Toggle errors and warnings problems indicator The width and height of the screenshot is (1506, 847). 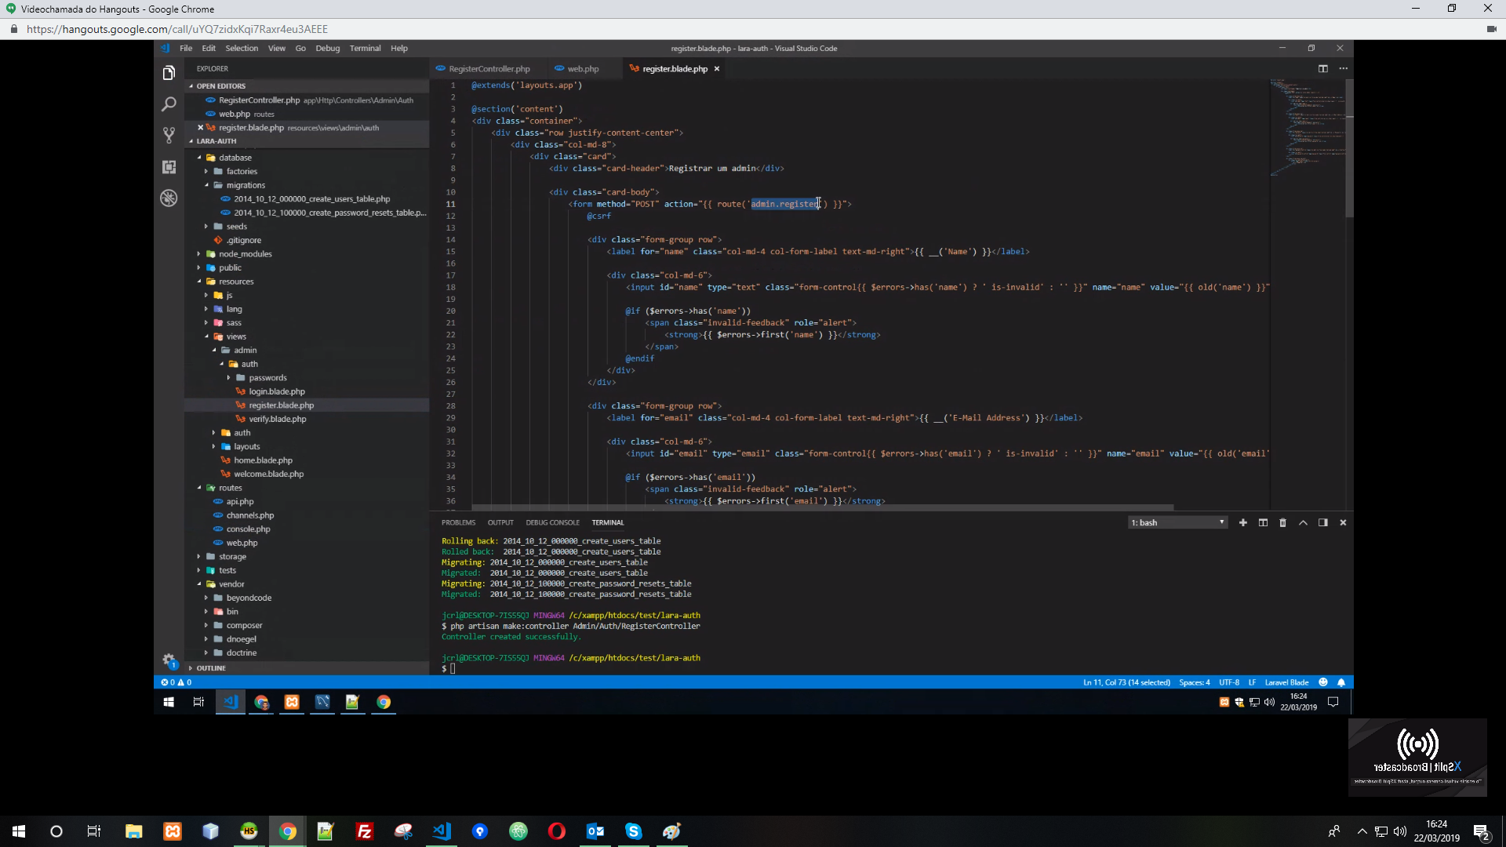(176, 682)
